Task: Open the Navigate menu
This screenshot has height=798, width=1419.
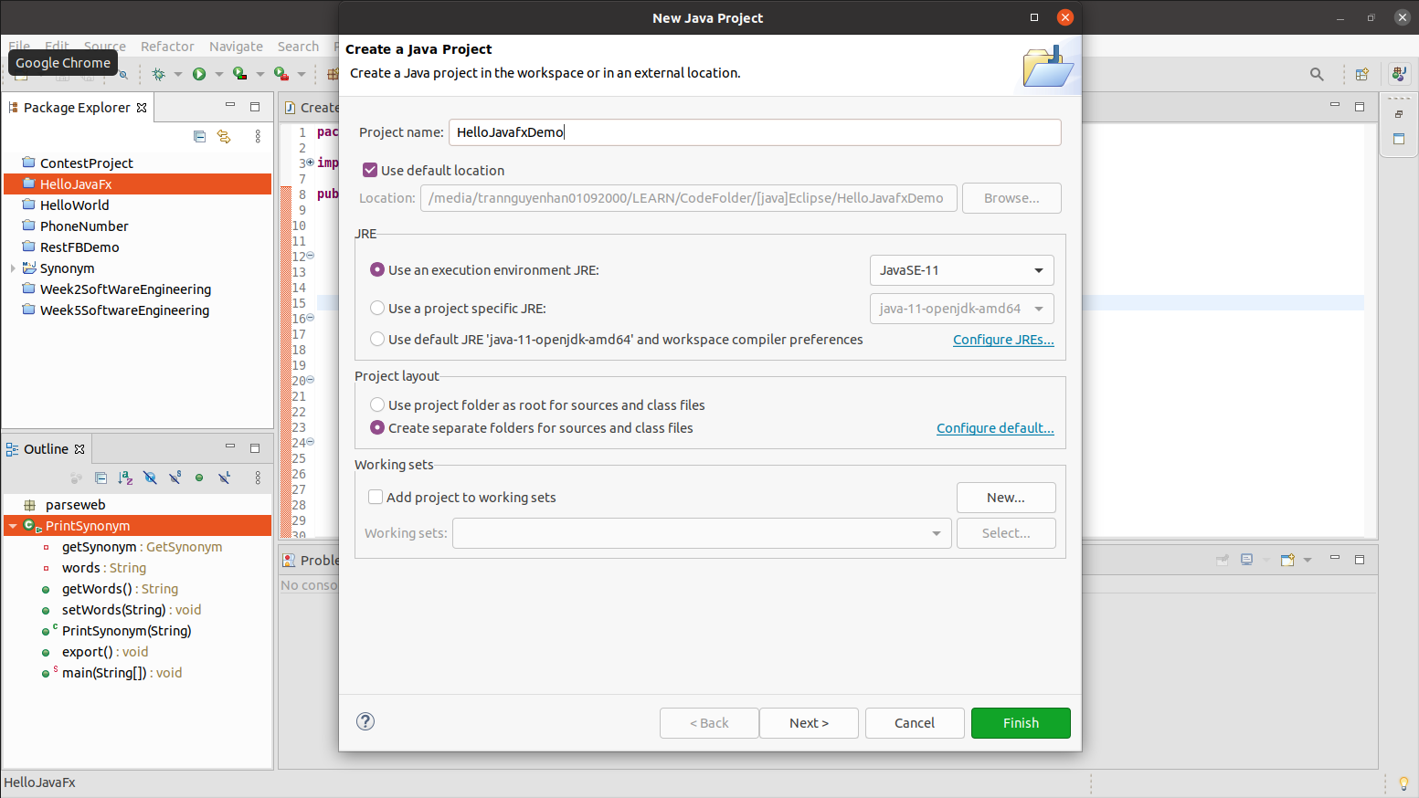Action: pyautogui.click(x=236, y=47)
